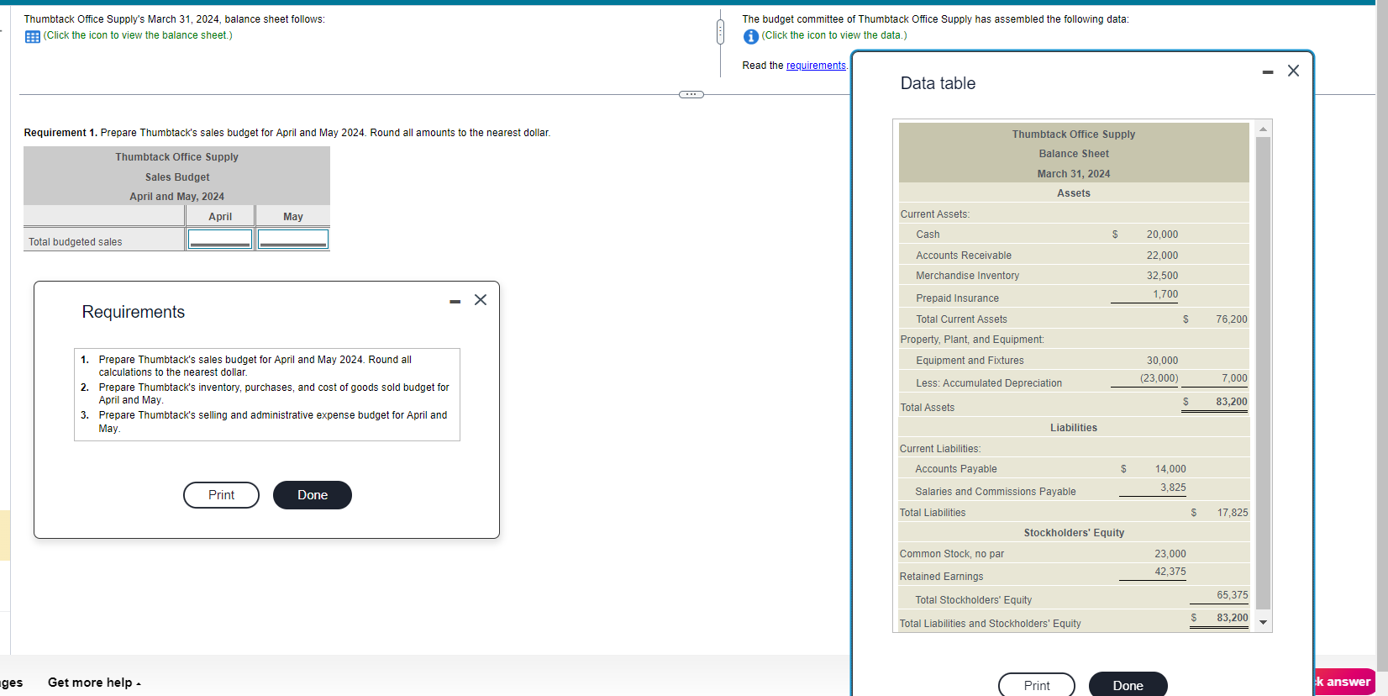Select the Equipment and Fixtures row label
The height and width of the screenshot is (696, 1388).
pos(970,361)
